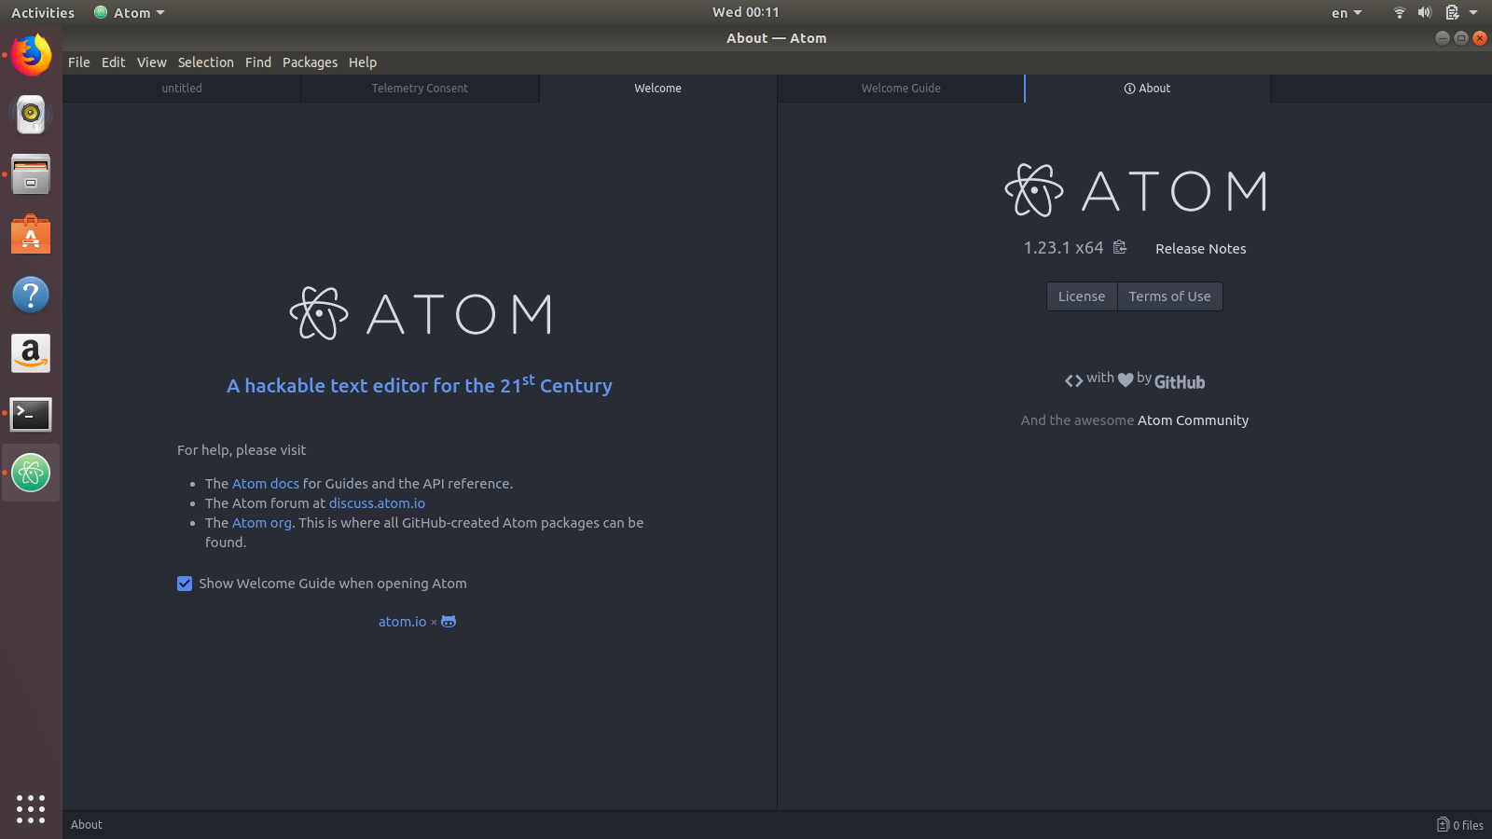
Task: Copy Atom version using the clipboard icon
Action: coord(1119,247)
